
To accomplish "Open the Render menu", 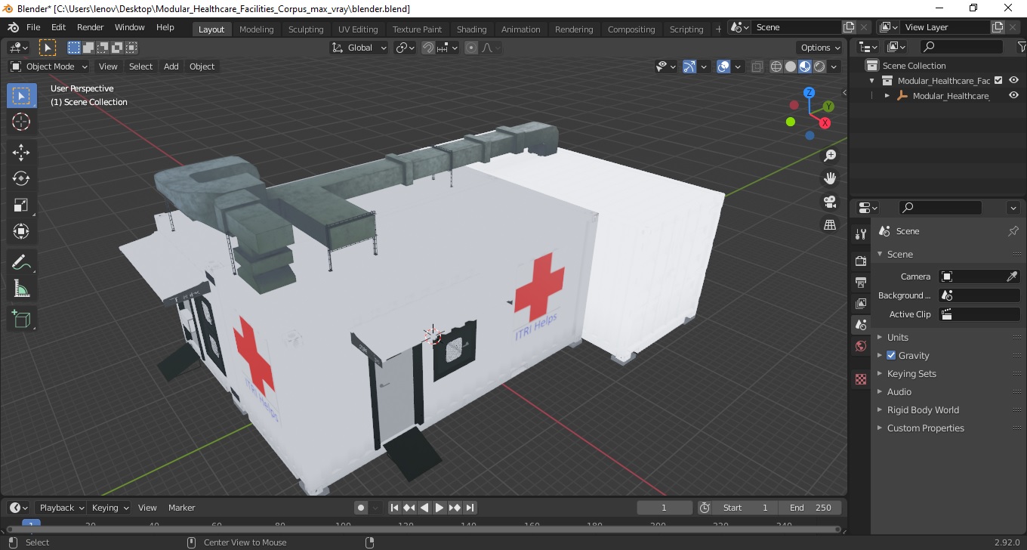I will (91, 27).
